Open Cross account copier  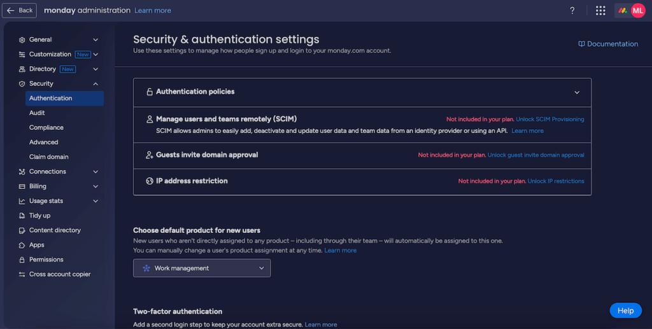pos(59,274)
